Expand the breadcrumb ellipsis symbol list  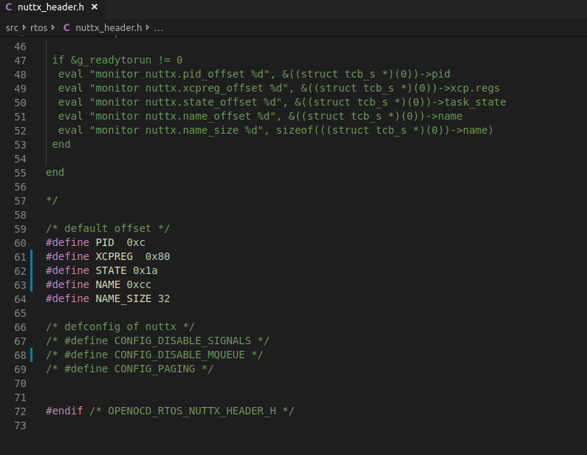(x=159, y=27)
